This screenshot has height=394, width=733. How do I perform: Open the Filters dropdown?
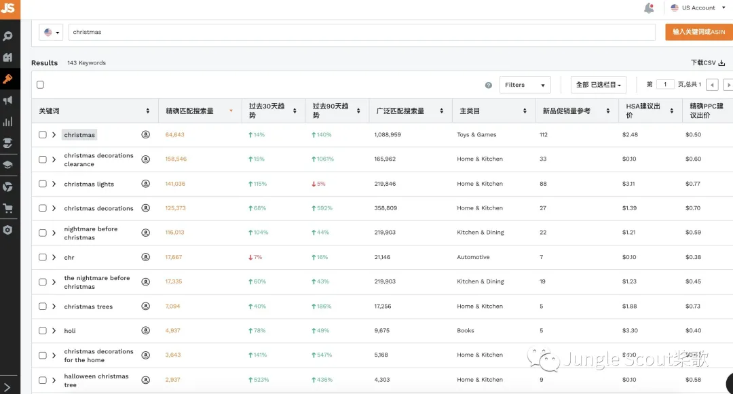[x=525, y=85]
